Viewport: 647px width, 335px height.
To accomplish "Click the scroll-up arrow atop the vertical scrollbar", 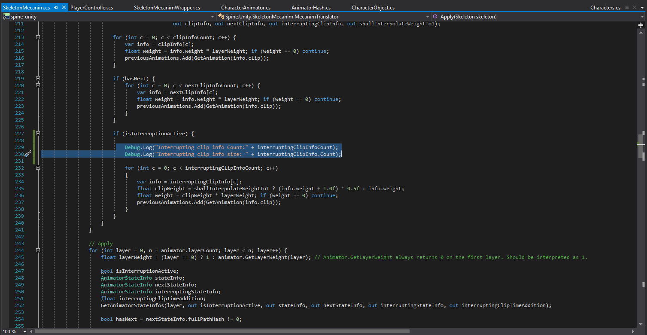I will (641, 33).
